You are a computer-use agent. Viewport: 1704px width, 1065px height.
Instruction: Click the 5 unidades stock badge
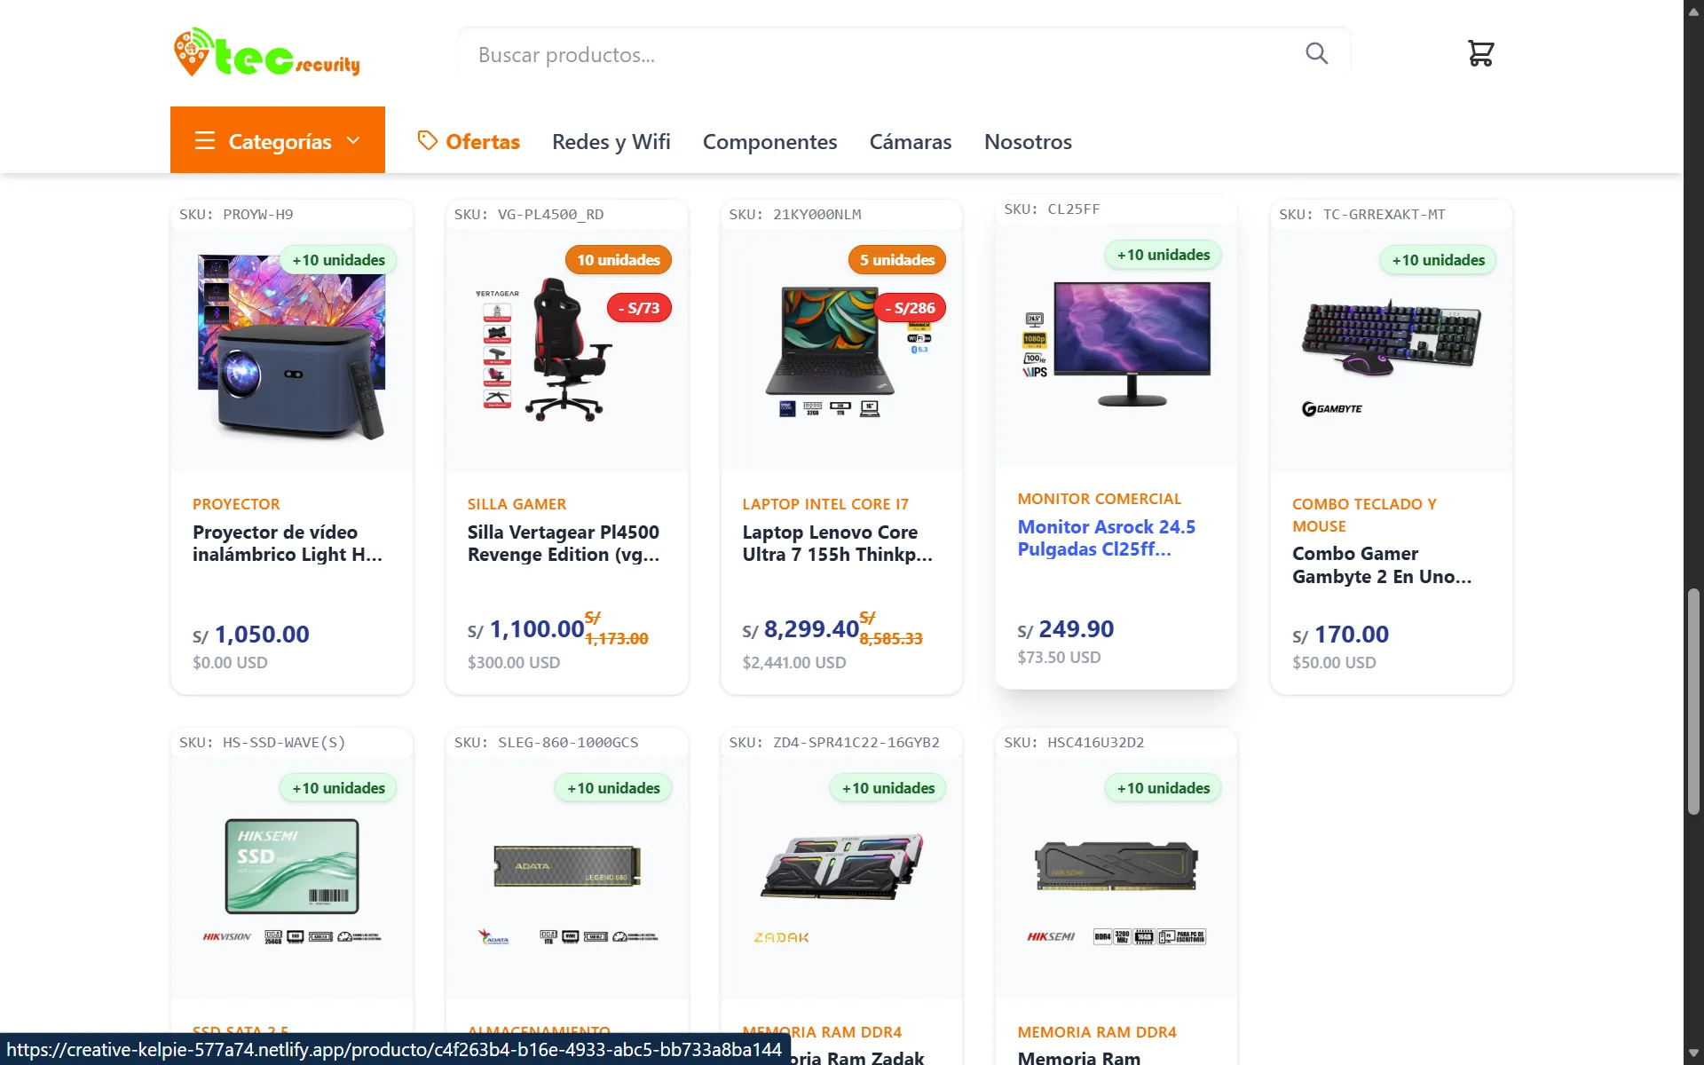896,260
